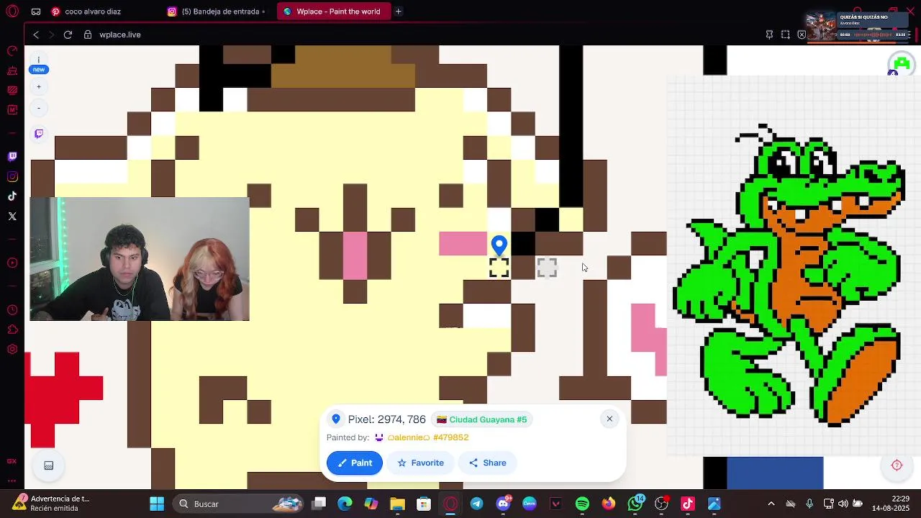Click the webcam overlay video
Image resolution: width=921 pixels, height=518 pixels.
140,259
